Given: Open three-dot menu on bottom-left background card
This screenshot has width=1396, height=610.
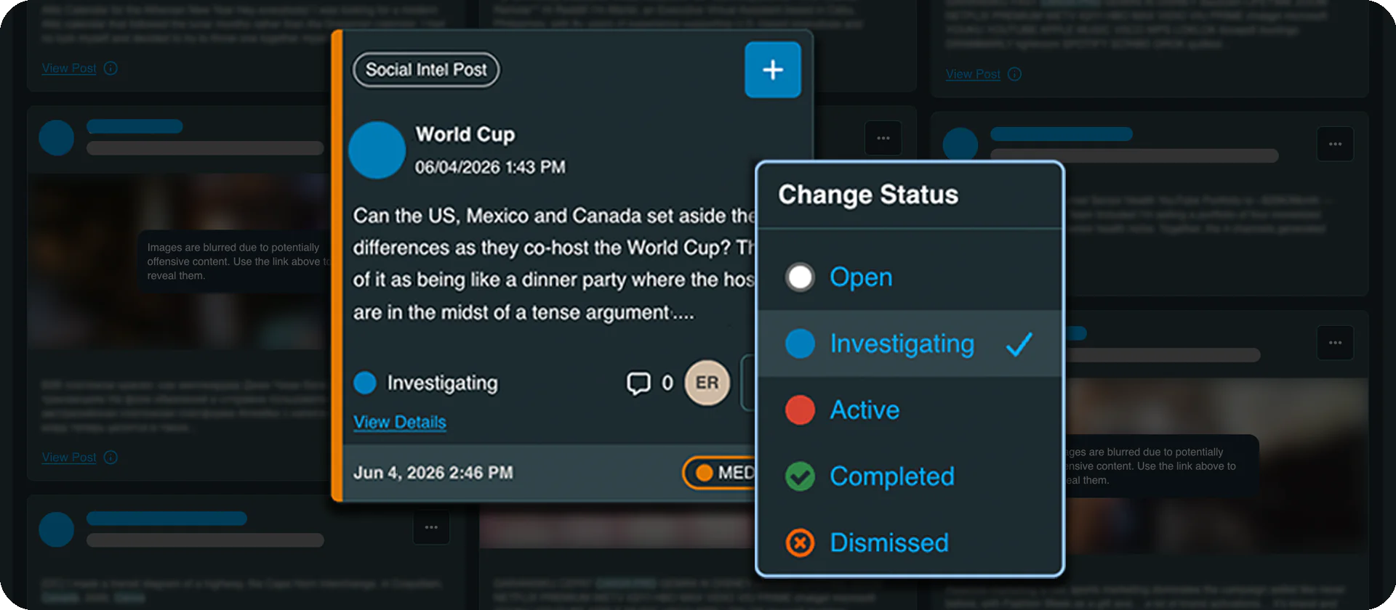Looking at the screenshot, I should pos(431,527).
